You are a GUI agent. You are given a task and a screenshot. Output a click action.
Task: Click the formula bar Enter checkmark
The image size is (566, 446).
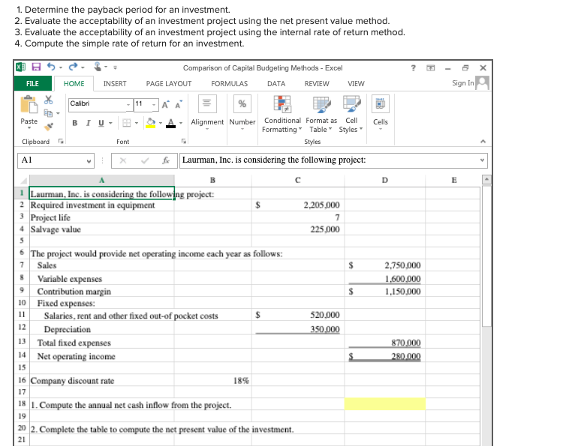click(145, 160)
